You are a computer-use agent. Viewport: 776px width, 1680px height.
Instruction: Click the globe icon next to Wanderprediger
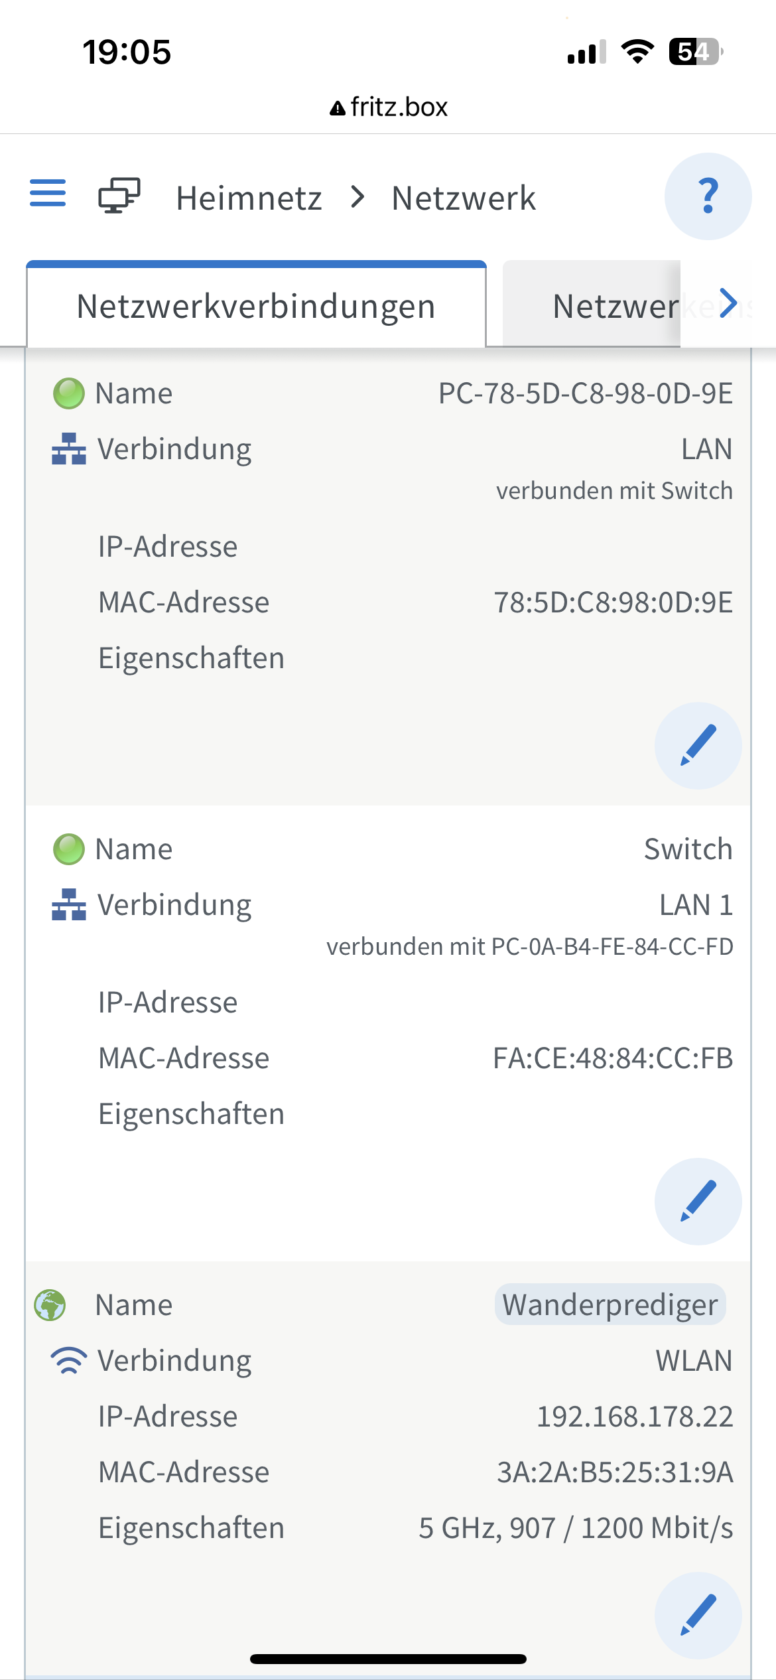(50, 1305)
